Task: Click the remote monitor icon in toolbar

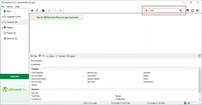Action: pos(192,11)
